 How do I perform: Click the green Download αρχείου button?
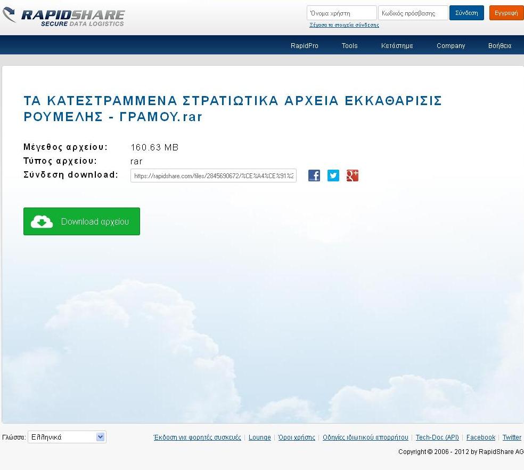click(x=81, y=221)
